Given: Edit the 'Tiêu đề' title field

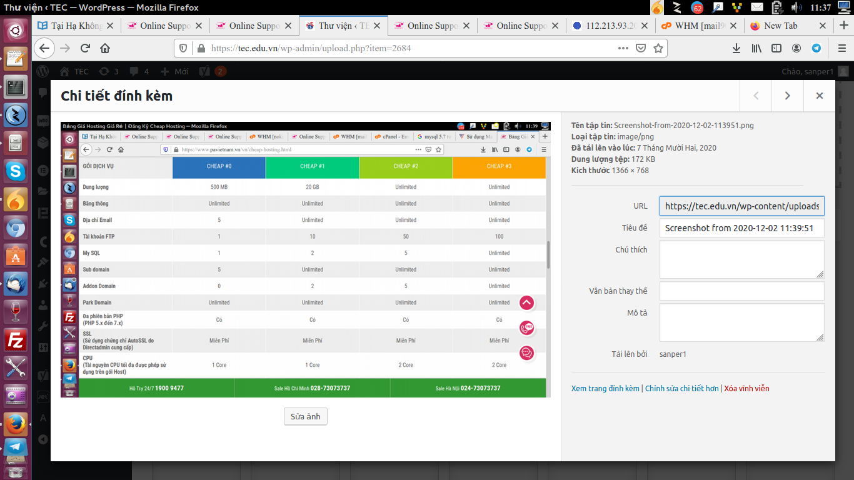Looking at the screenshot, I should [742, 228].
